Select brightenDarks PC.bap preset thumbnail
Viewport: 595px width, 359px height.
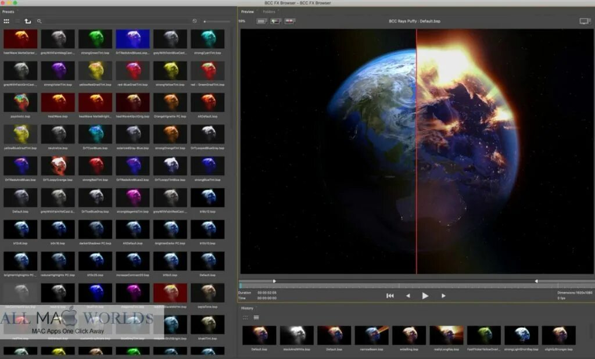pyautogui.click(x=170, y=229)
